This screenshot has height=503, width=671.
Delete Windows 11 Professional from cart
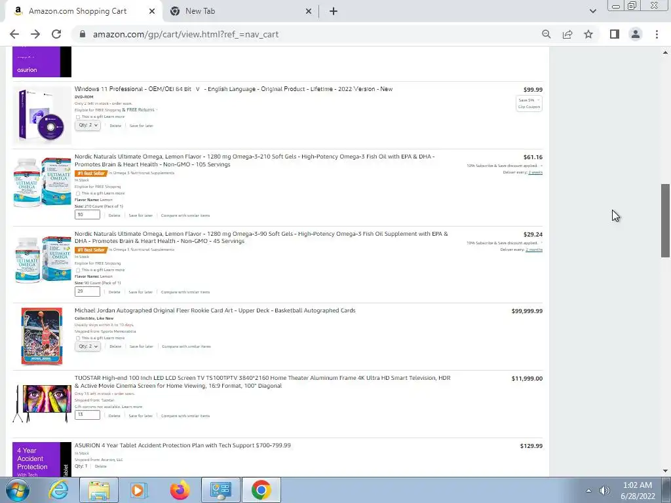[x=115, y=126]
